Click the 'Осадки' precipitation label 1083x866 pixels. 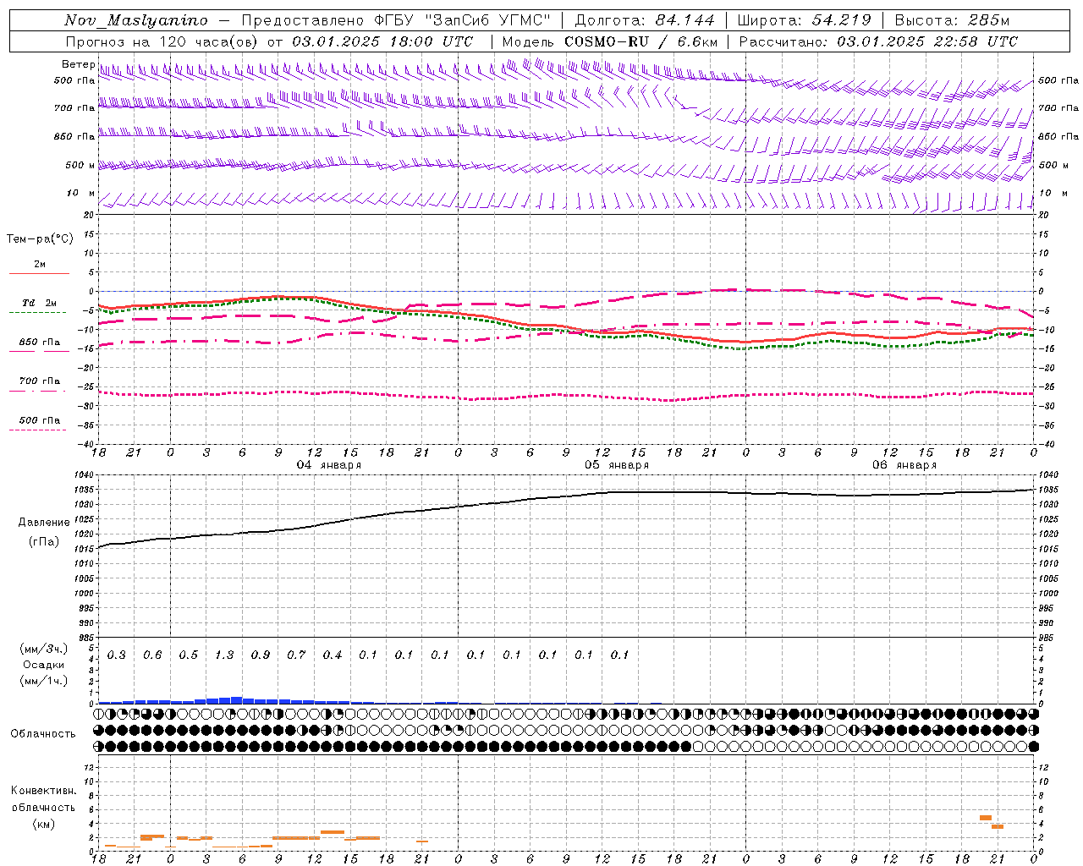[x=44, y=665]
